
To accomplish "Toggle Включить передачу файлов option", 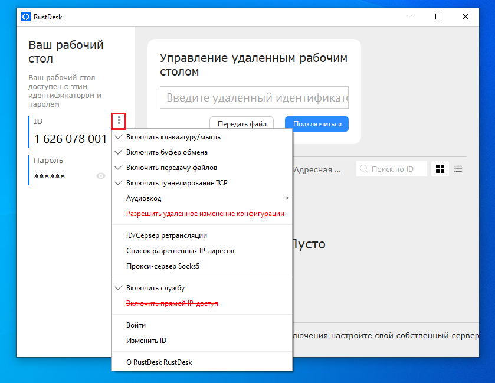I will 202,168.
